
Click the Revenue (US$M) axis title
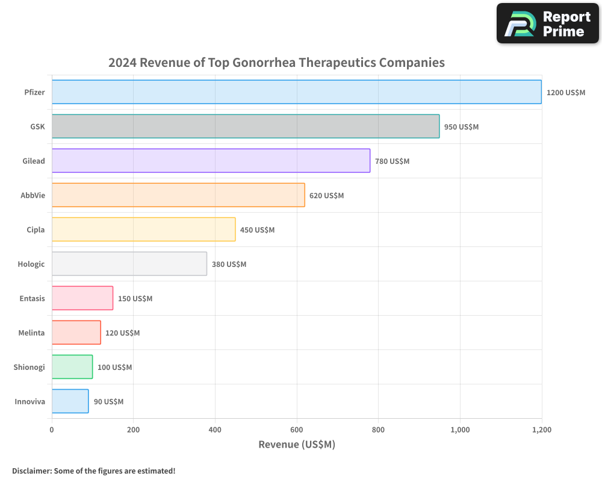296,445
